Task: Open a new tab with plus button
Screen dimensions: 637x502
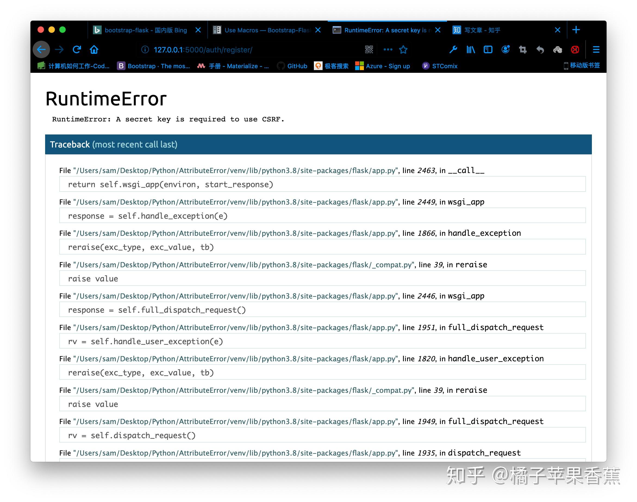Action: tap(576, 30)
